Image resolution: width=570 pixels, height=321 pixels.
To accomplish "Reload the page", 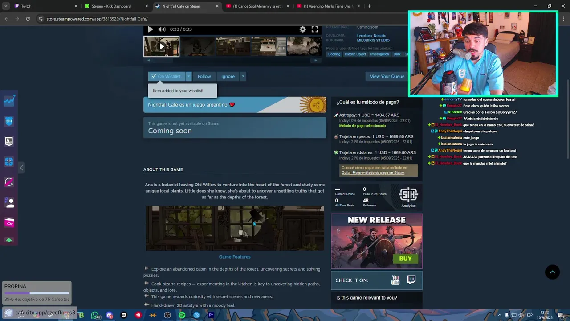I will 28,19.
